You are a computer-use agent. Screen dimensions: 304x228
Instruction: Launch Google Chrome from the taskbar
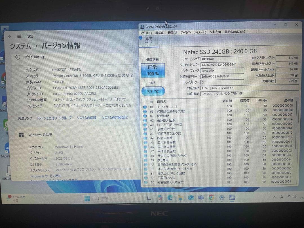211,198
